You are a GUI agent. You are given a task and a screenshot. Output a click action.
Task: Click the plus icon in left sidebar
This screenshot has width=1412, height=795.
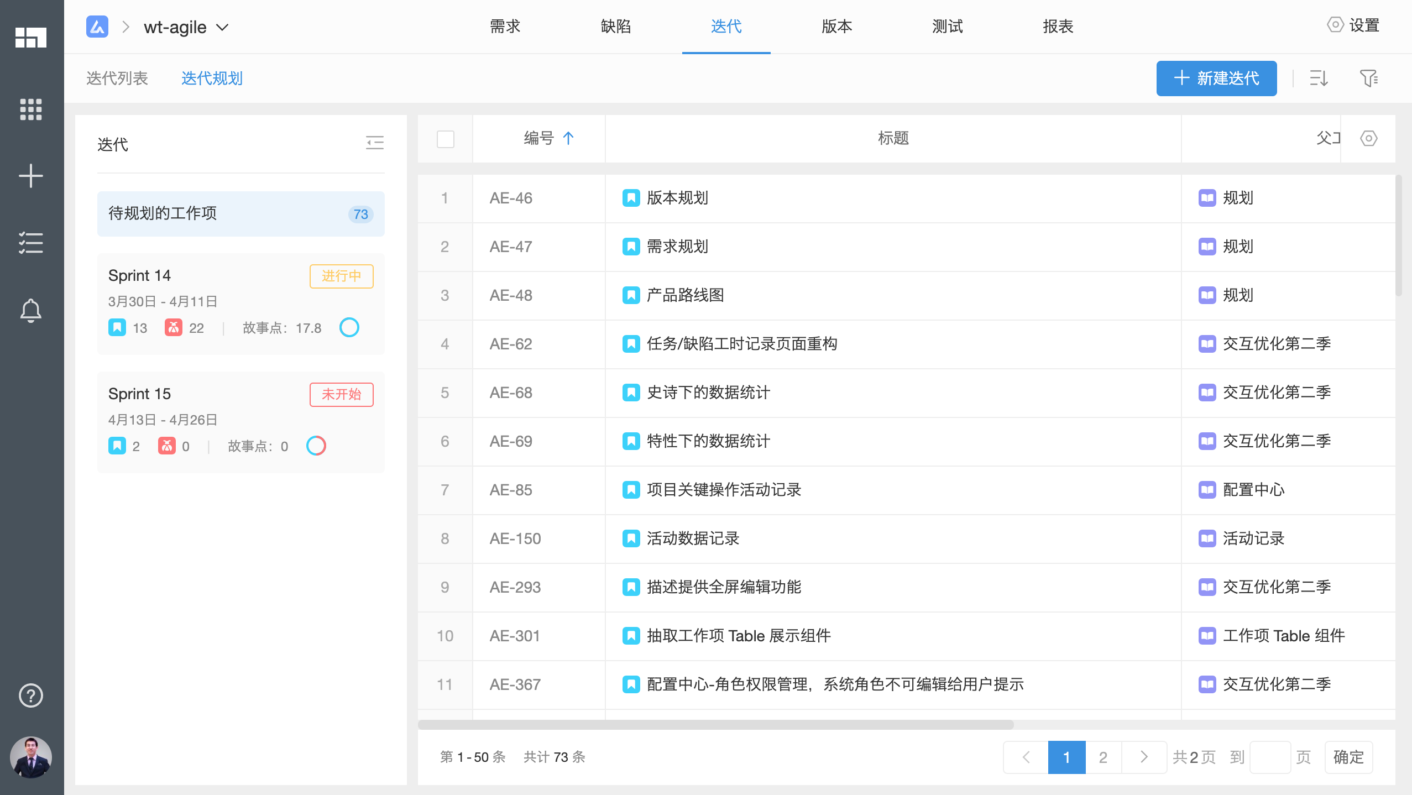pyautogui.click(x=31, y=176)
